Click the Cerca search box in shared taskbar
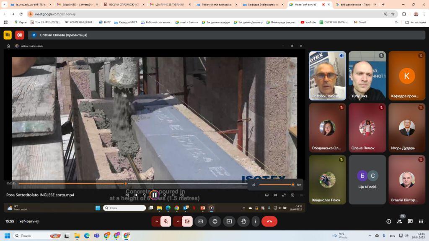Viewport: 429px width, 241px height. (x=124, y=208)
